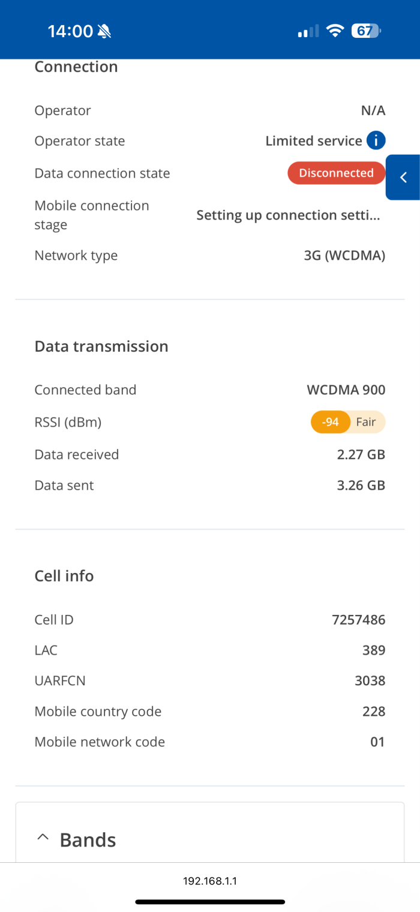Click the Data transmission section heading
420x912 pixels.
coord(101,346)
